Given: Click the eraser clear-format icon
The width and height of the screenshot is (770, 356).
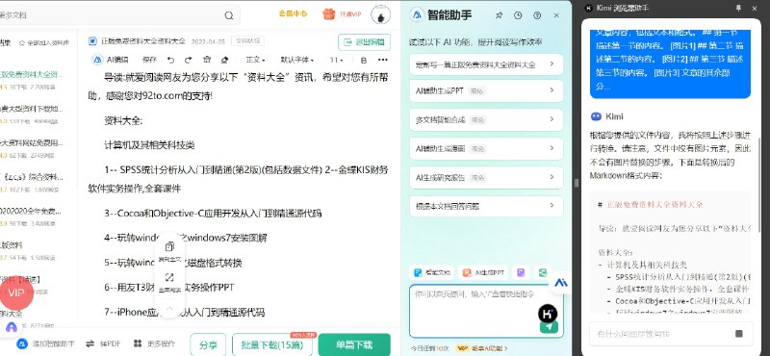Looking at the screenshot, I should [225, 60].
